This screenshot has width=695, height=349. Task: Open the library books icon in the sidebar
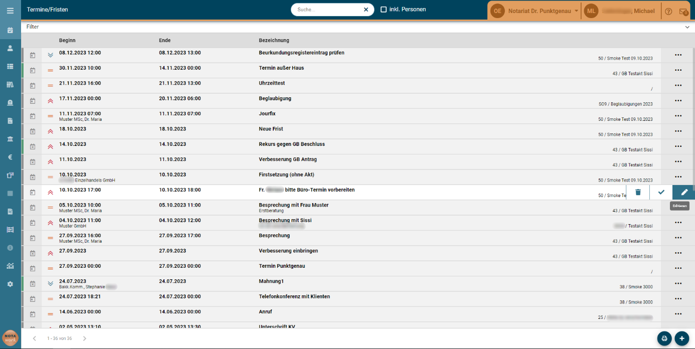pyautogui.click(x=10, y=84)
